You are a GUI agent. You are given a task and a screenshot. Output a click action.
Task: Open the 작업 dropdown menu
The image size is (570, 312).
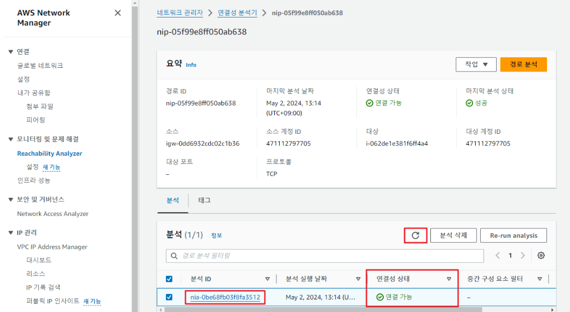(x=476, y=64)
